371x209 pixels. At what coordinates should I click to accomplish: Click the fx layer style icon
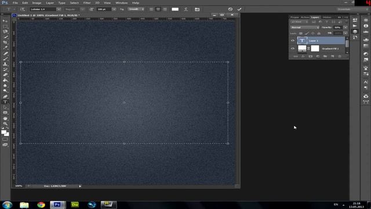[303, 56]
